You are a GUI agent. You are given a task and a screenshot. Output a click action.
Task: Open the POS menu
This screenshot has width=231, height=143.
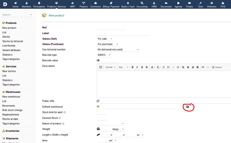pyautogui.click(x=223, y=5)
